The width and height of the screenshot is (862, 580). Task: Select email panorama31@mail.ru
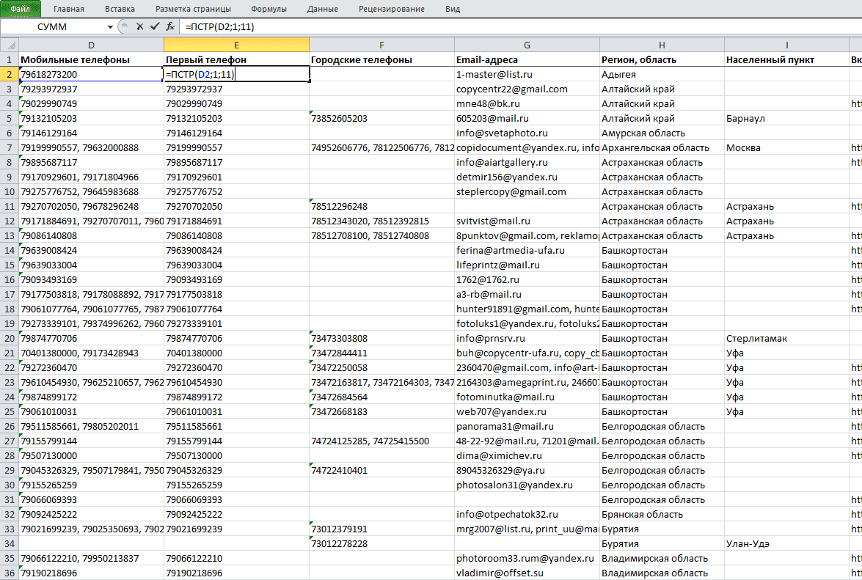click(x=527, y=426)
